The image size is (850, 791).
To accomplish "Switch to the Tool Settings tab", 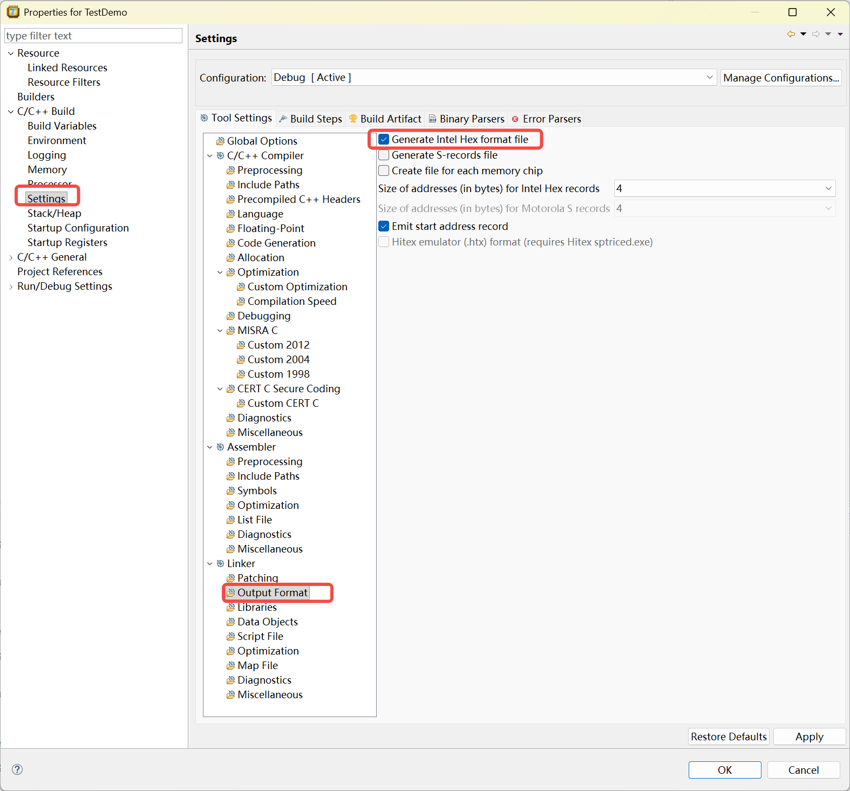I will click(236, 118).
